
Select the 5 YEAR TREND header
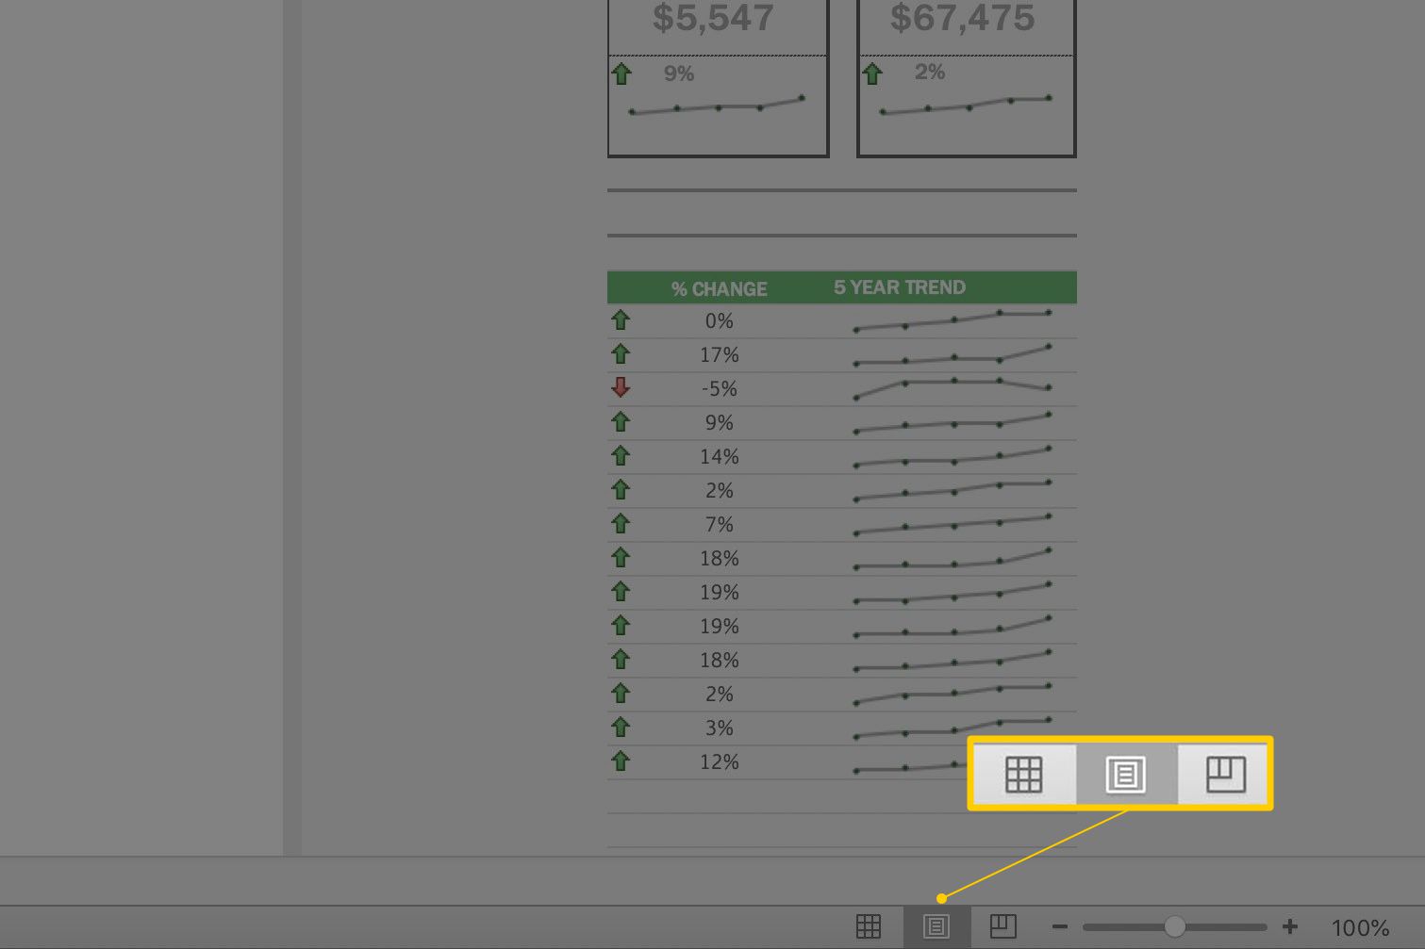(900, 287)
